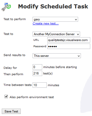This screenshot has width=92, height=116.
Task: Click the Password label text
Action: pyautogui.click(x=40, y=46)
